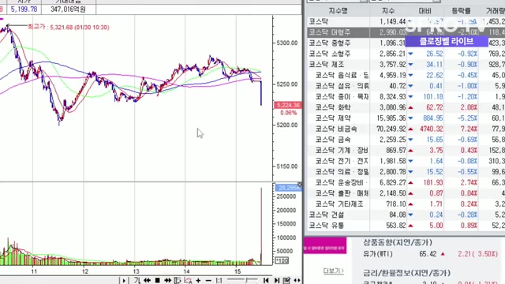Viewport: 505px width, 284px height.
Task: Jump to first bar icon
Action: [x=266, y=281]
